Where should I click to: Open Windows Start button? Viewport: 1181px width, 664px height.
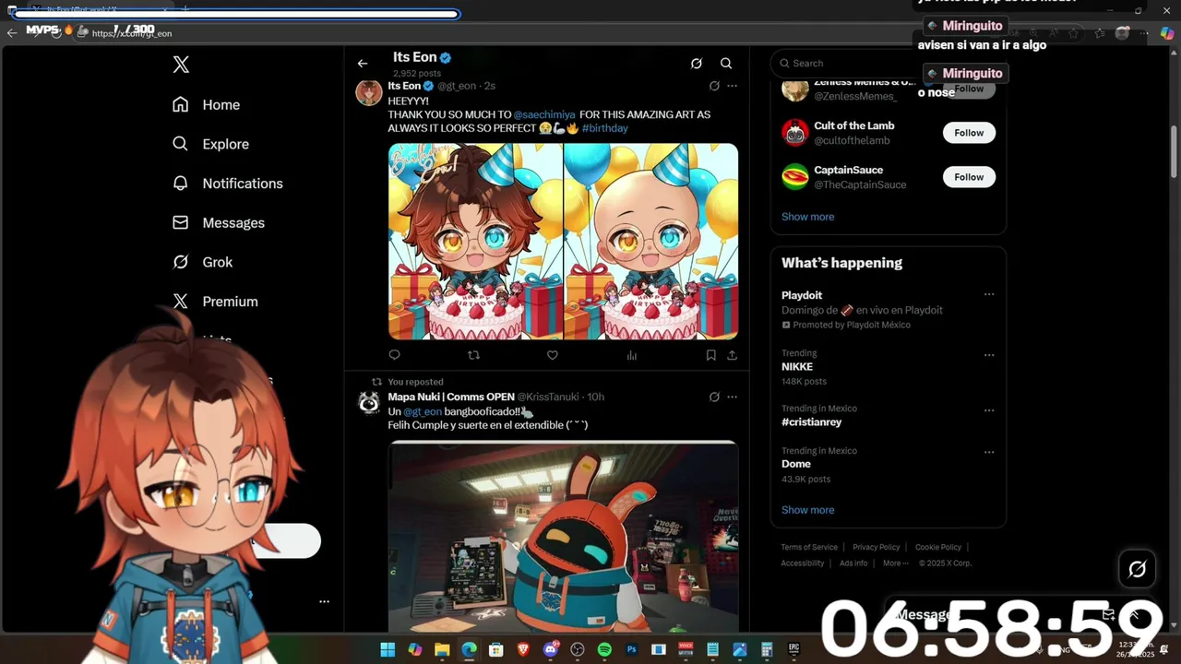tap(388, 650)
